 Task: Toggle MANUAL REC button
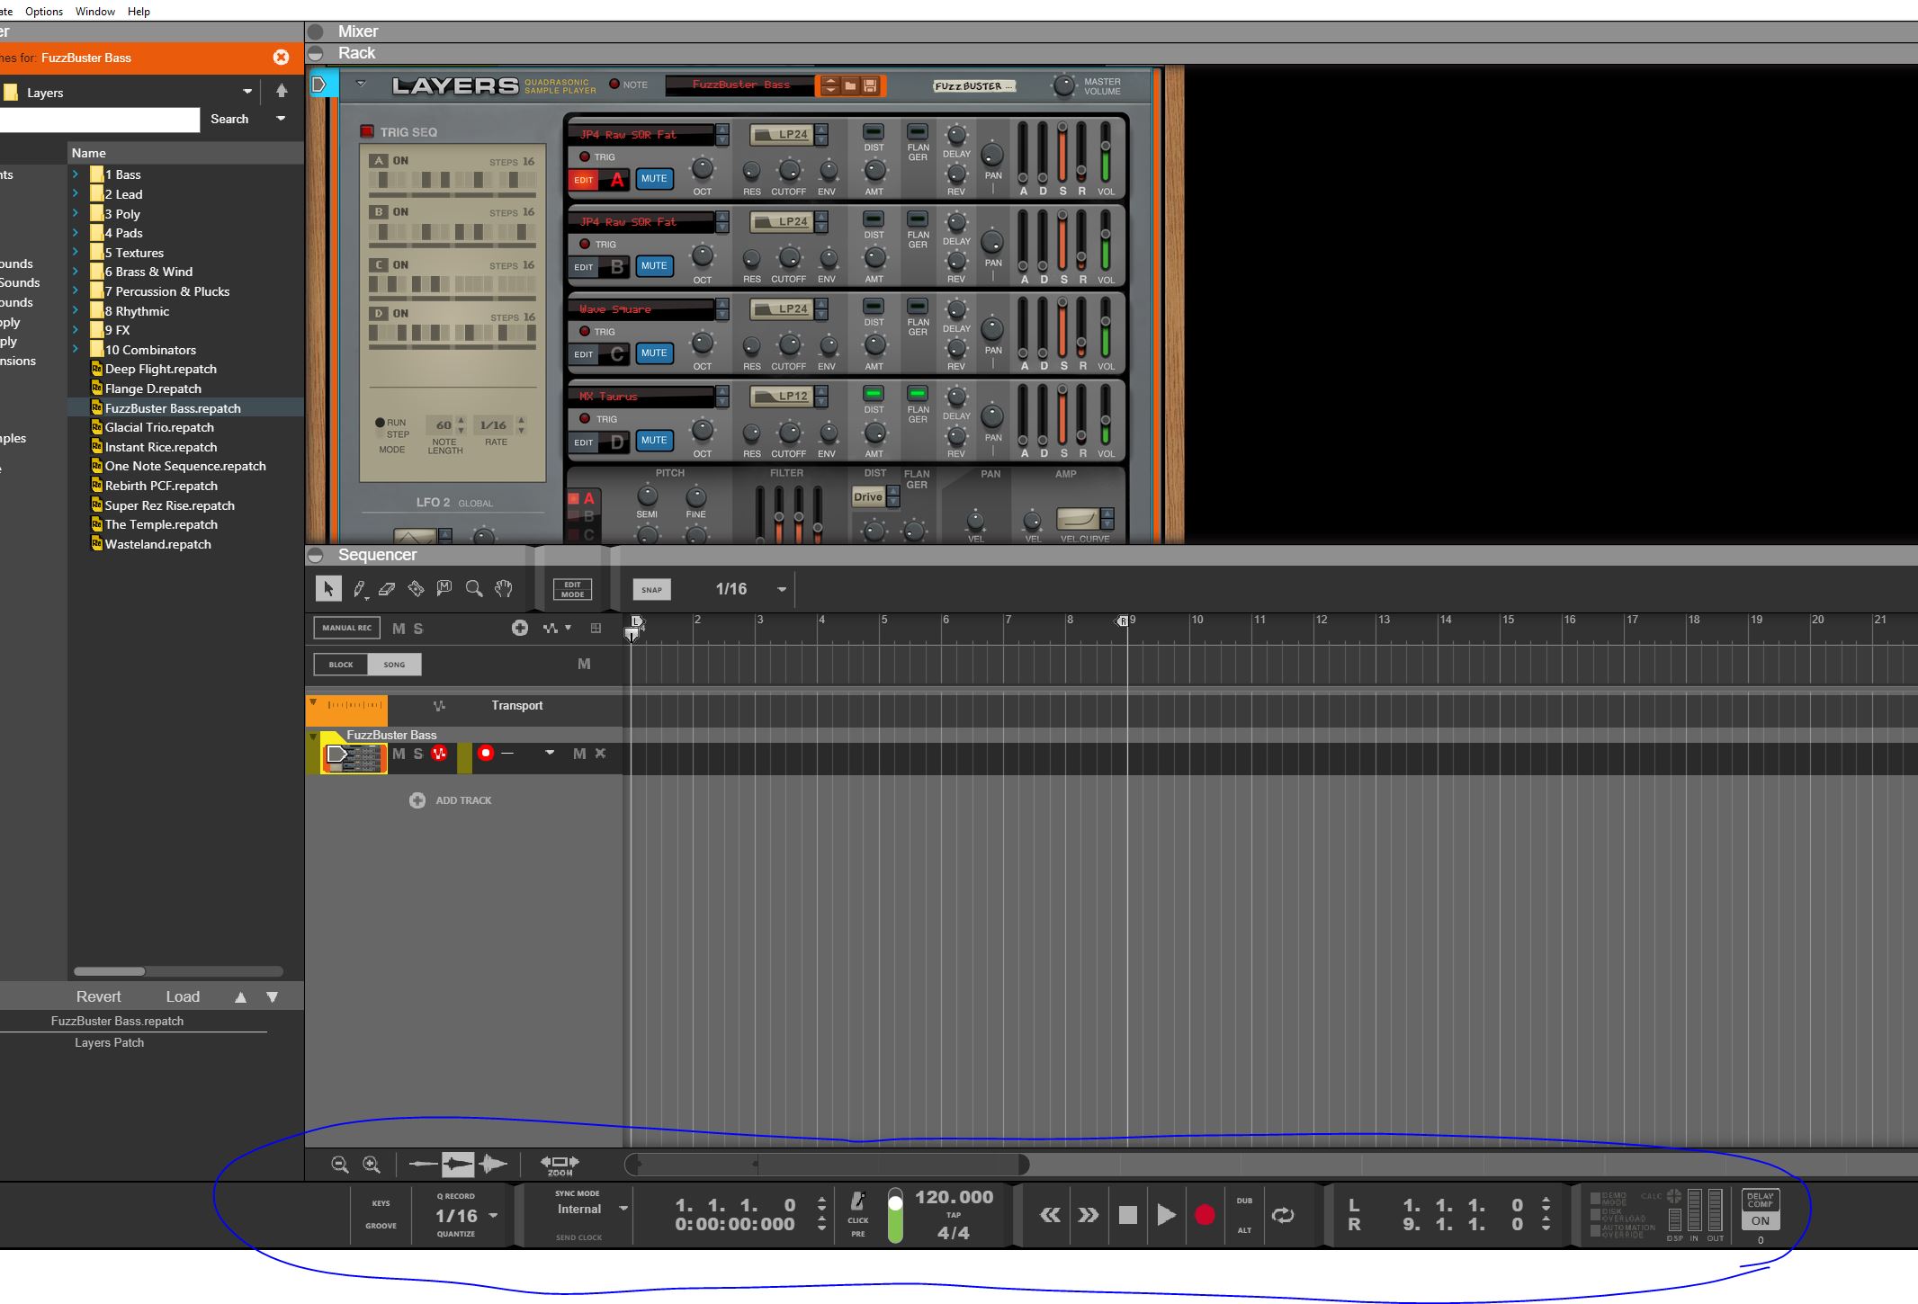coord(346,628)
